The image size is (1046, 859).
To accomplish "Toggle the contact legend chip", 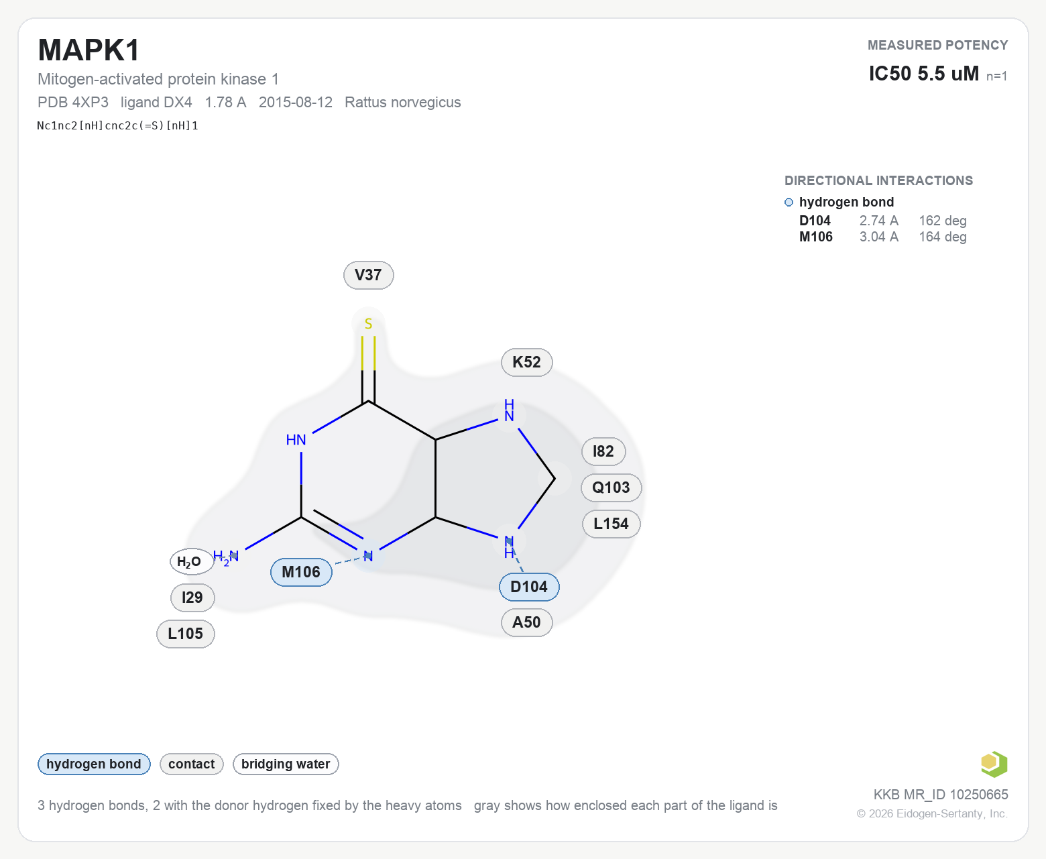I will [x=192, y=764].
